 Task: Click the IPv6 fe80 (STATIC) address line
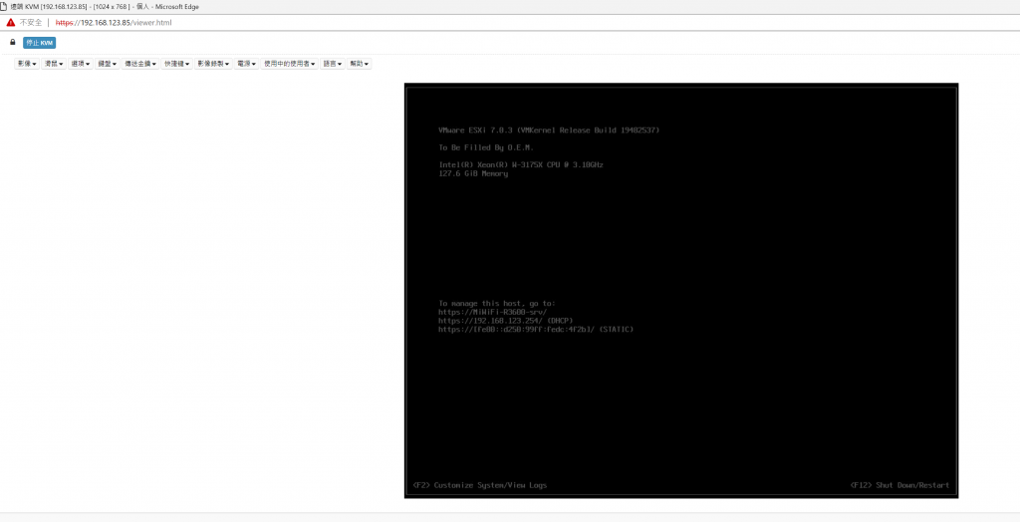click(x=536, y=330)
